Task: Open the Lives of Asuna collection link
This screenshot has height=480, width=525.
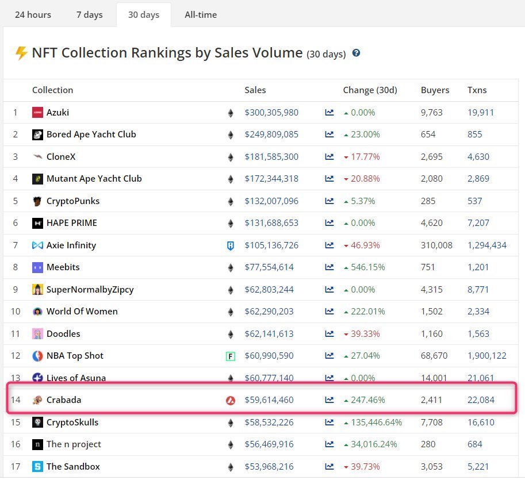Action: coord(76,378)
